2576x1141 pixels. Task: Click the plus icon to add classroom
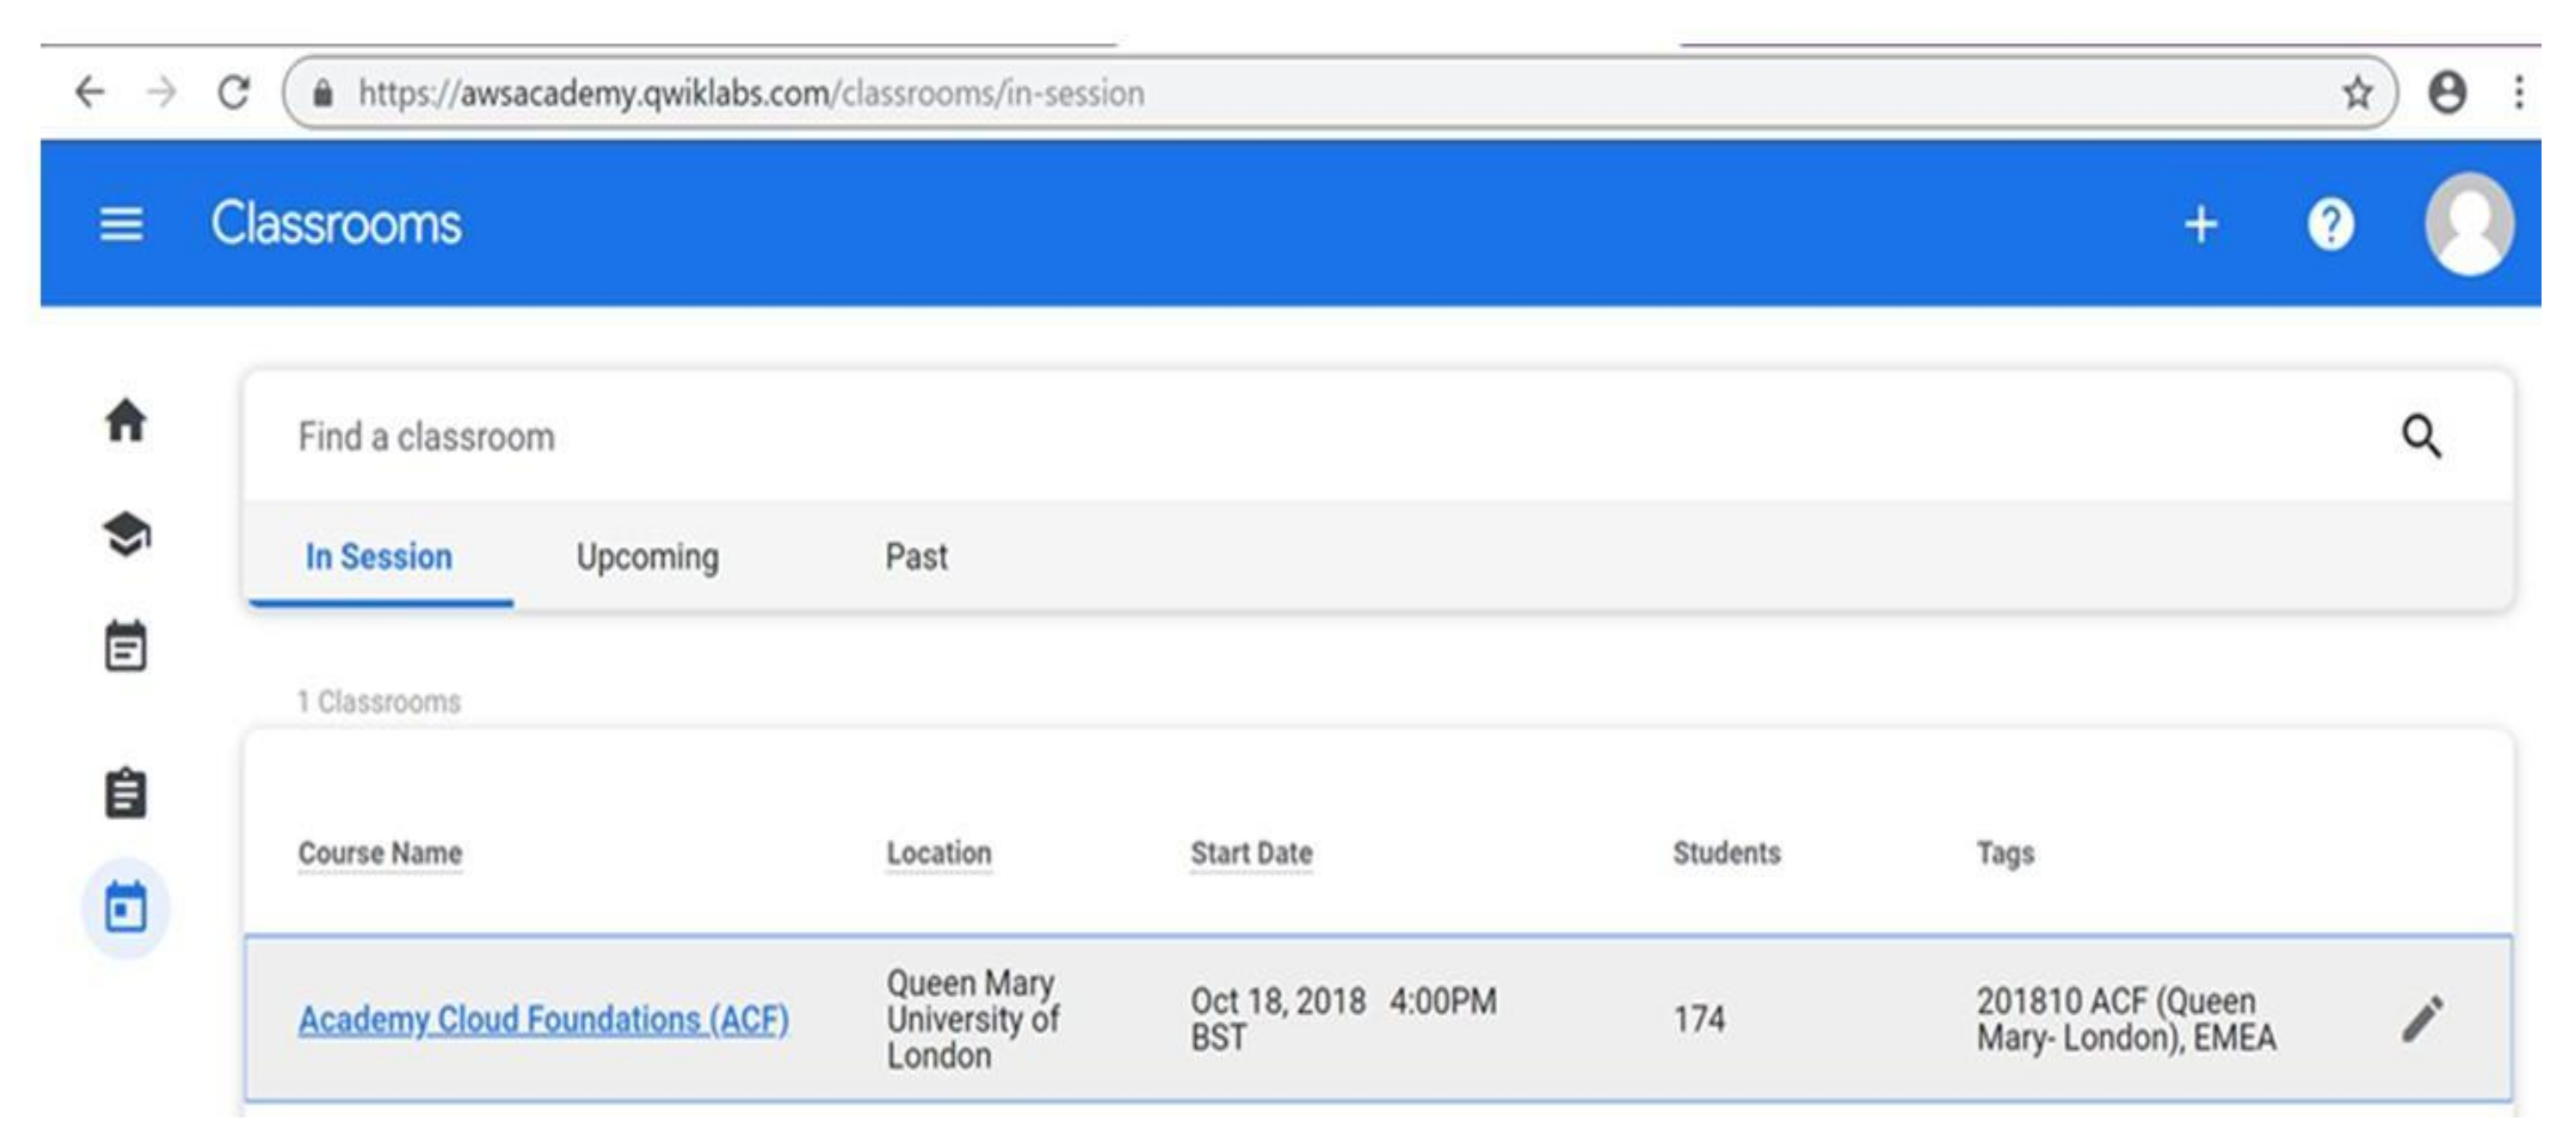[2199, 224]
